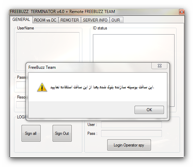The image size is (194, 167).
Task: Focus the User input field
Action: [131, 125]
